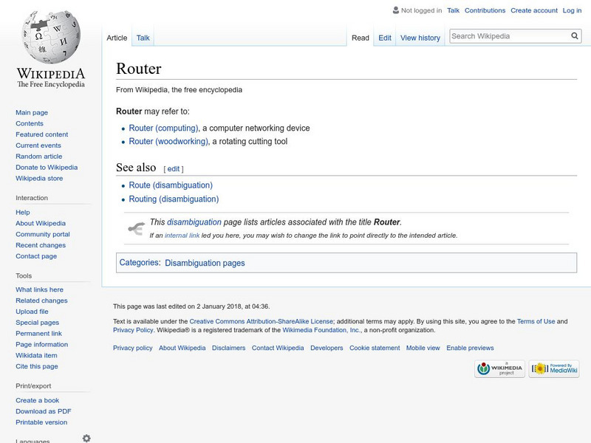
Task: Open the Router (computing) article link
Action: pyautogui.click(x=163, y=128)
